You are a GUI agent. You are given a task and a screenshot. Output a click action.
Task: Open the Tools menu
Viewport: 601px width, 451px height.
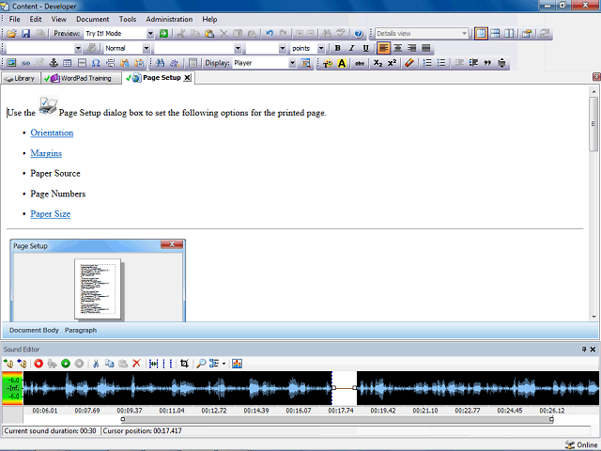(x=128, y=19)
